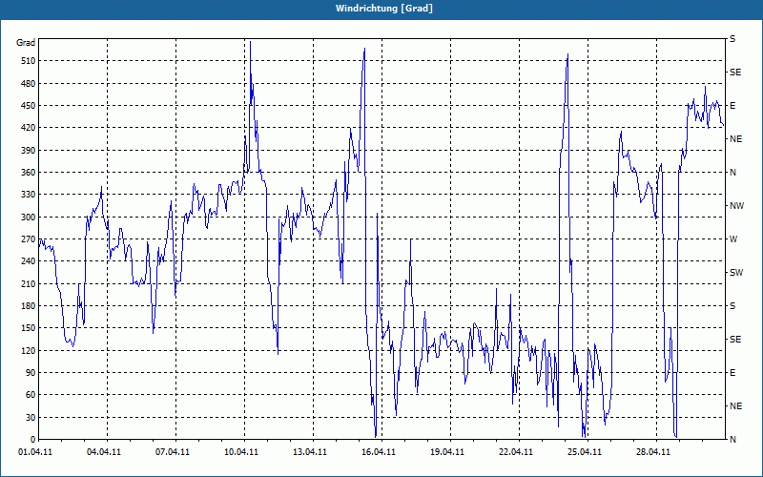
Task: Pick the NE compass label between 390 and 420
Action: (x=735, y=139)
